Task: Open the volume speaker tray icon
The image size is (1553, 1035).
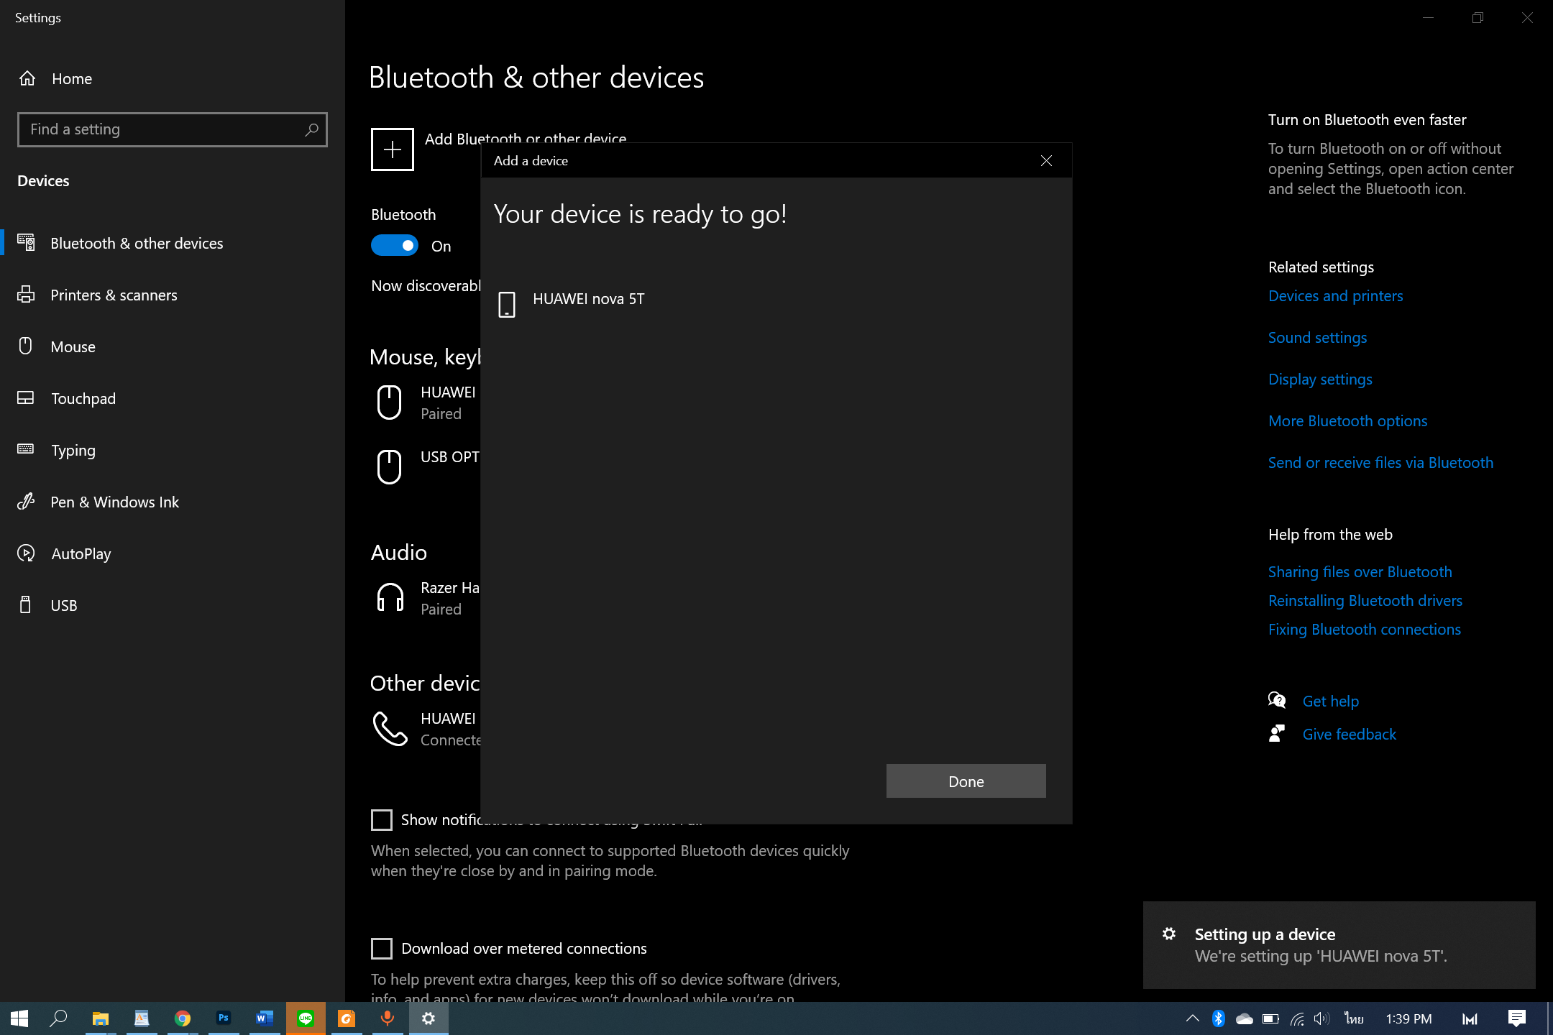Action: coord(1321,1018)
